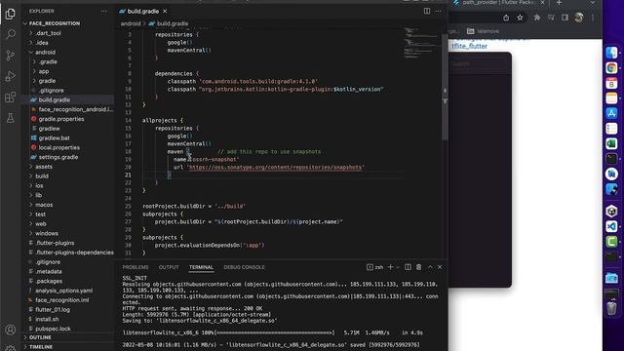Click android in the breadcrumb
Viewport: 624px width, 351px height.
point(131,23)
